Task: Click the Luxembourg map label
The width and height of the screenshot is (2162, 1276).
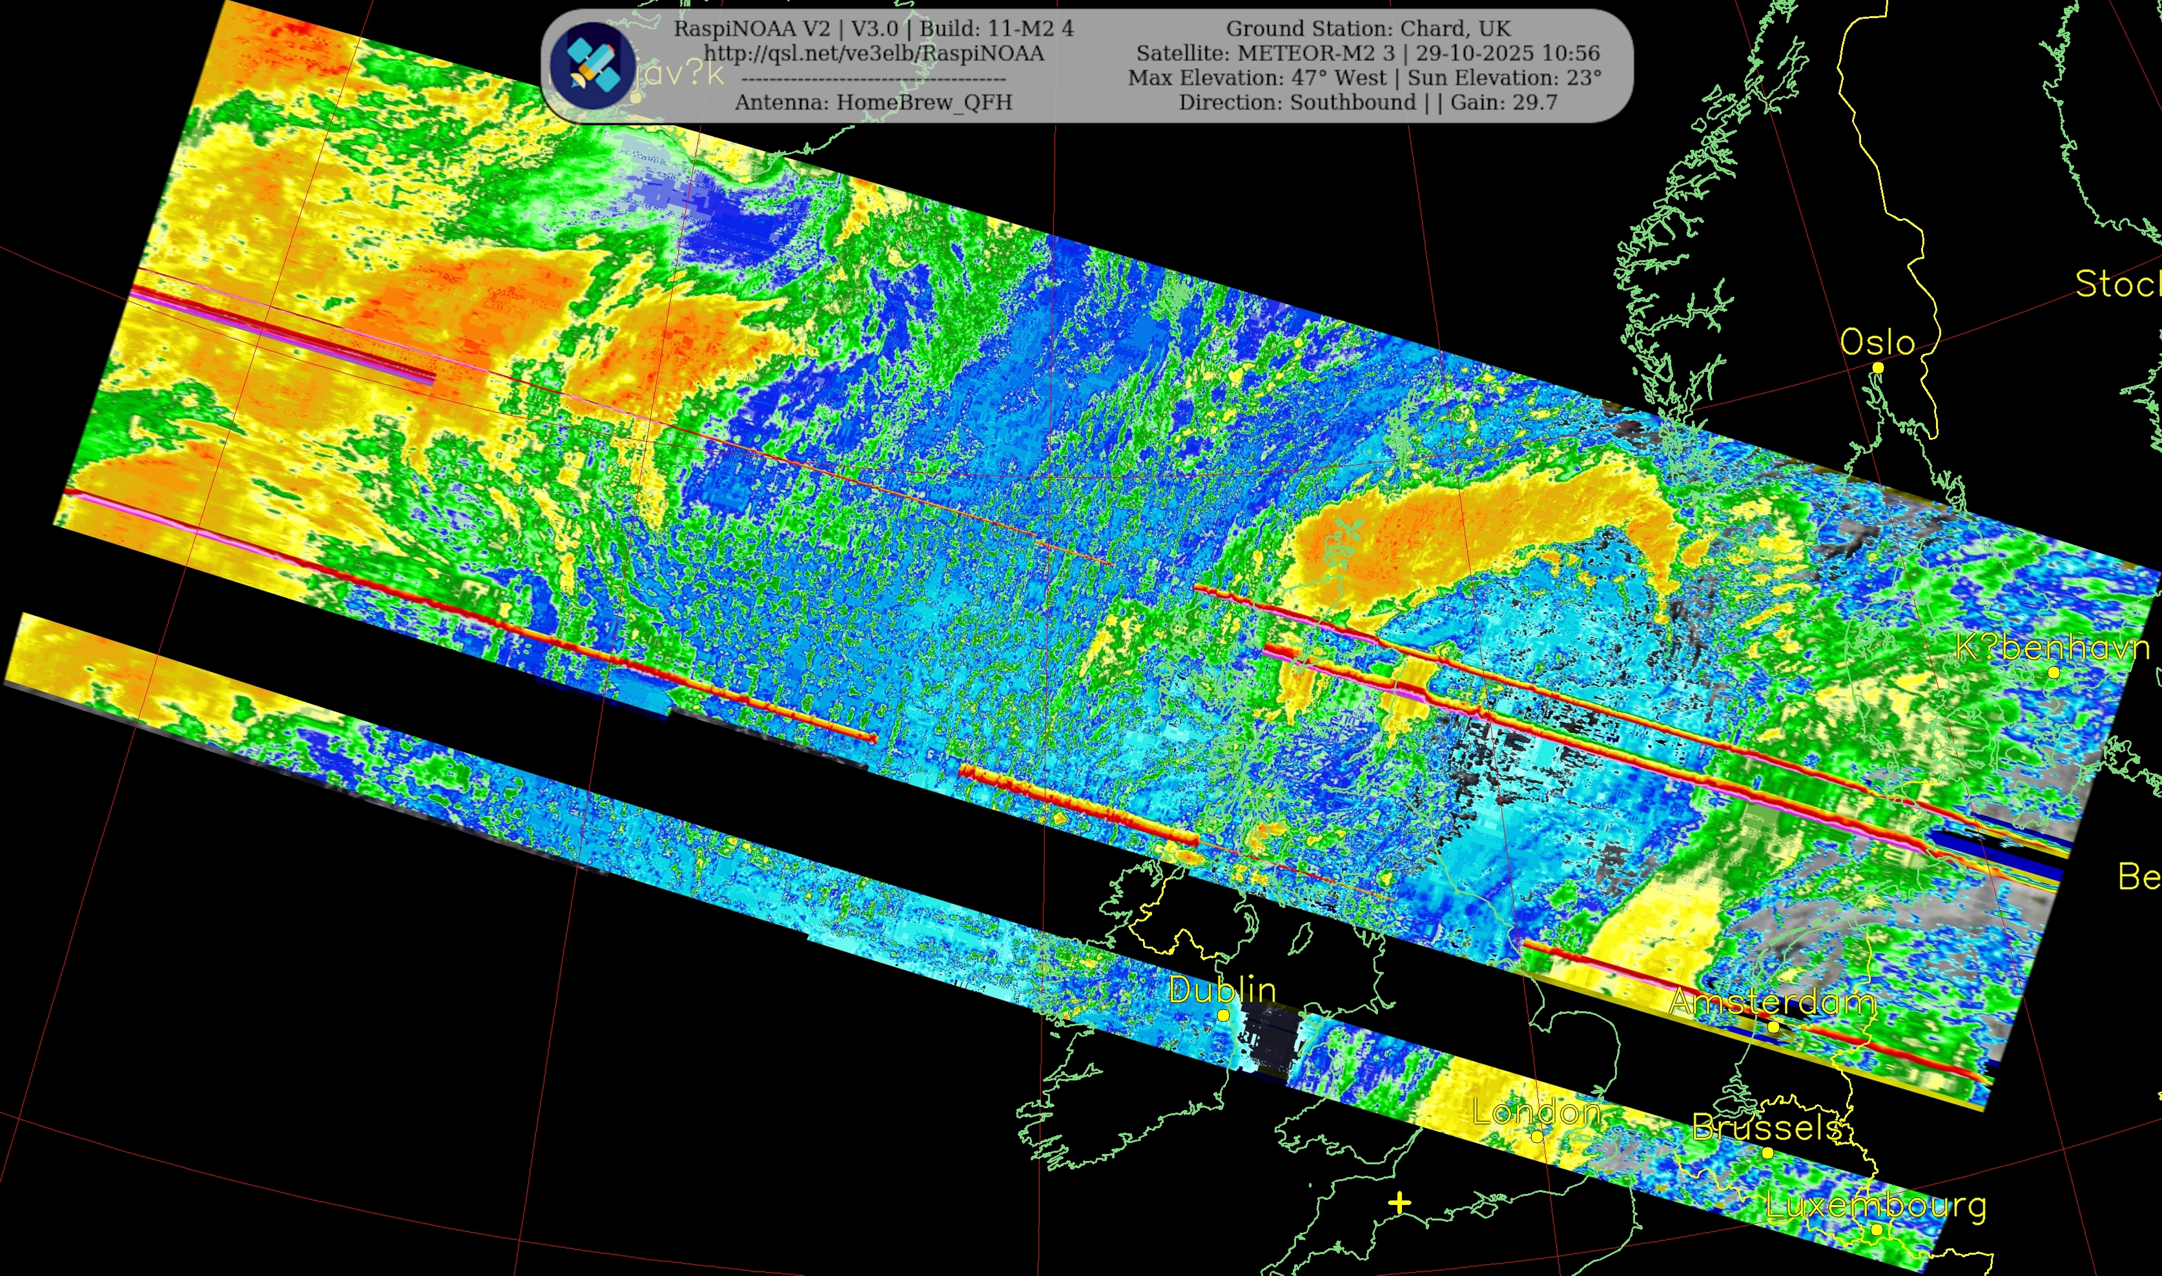Action: tap(1876, 1204)
